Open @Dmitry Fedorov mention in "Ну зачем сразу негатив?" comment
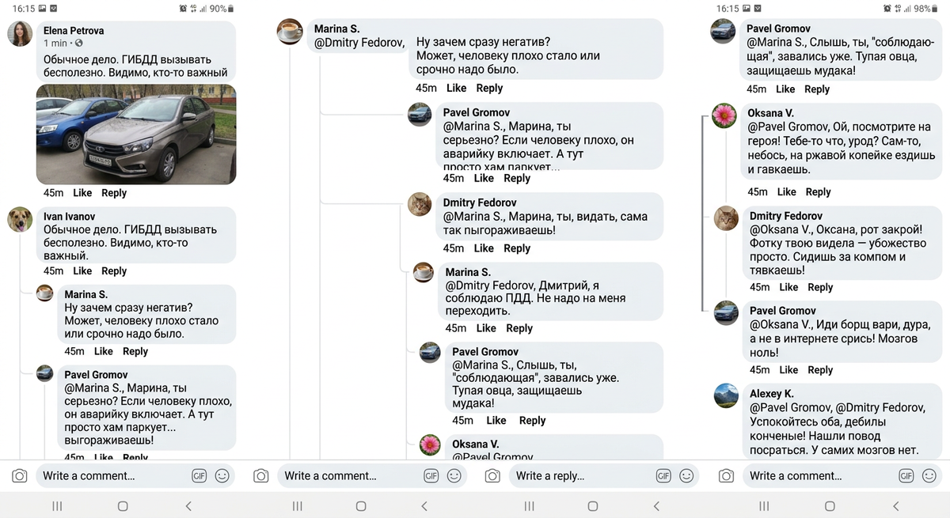Viewport: 950px width, 518px height. (359, 43)
